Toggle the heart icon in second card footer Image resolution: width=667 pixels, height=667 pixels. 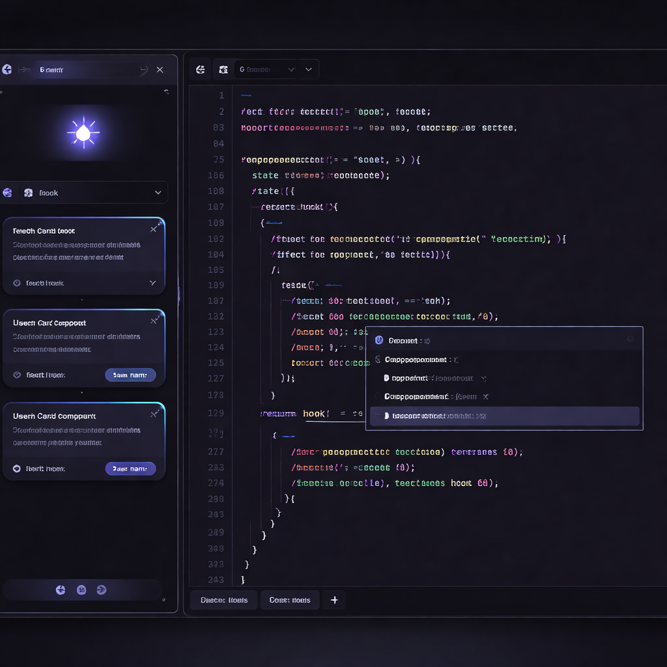pyautogui.click(x=17, y=375)
